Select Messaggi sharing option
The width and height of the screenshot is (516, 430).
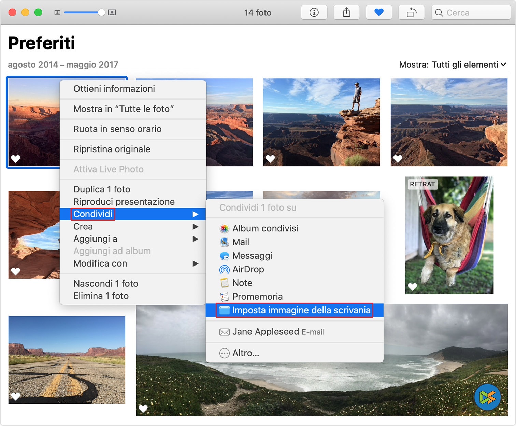(252, 256)
